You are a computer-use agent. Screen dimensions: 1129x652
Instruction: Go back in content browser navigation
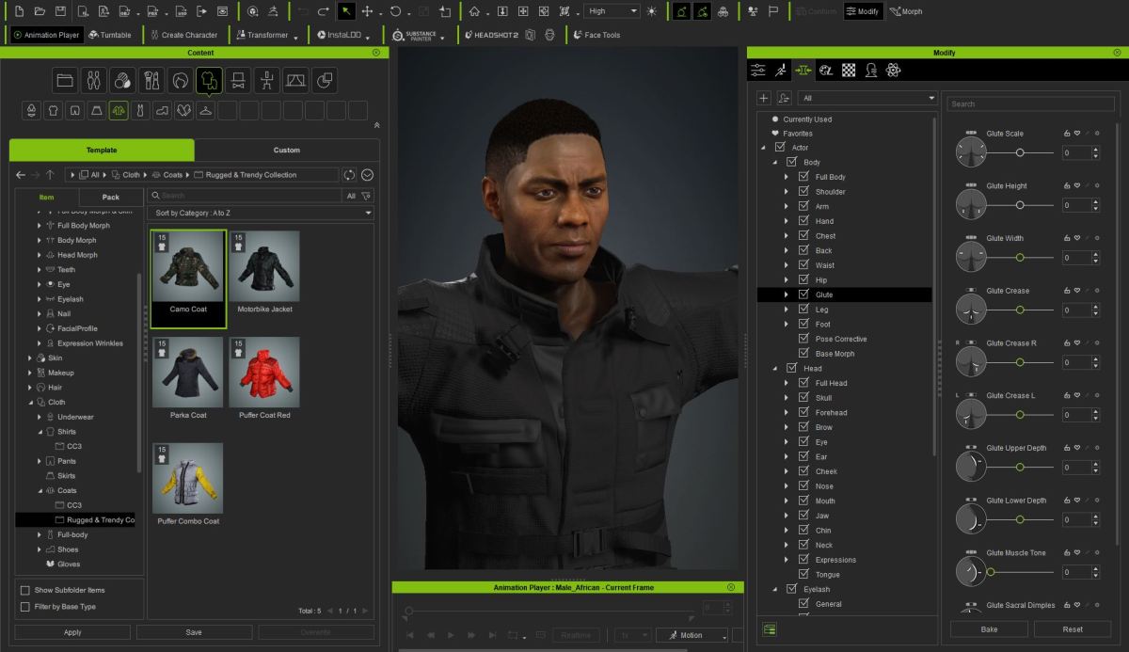coord(21,175)
